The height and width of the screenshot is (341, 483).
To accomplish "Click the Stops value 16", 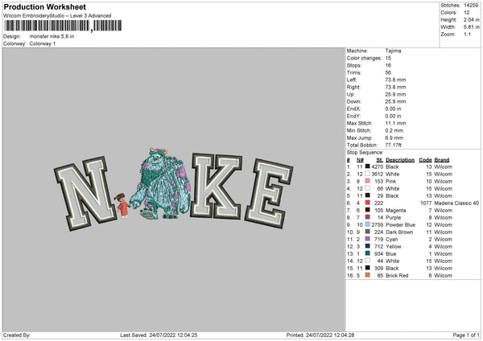I will click(x=388, y=65).
